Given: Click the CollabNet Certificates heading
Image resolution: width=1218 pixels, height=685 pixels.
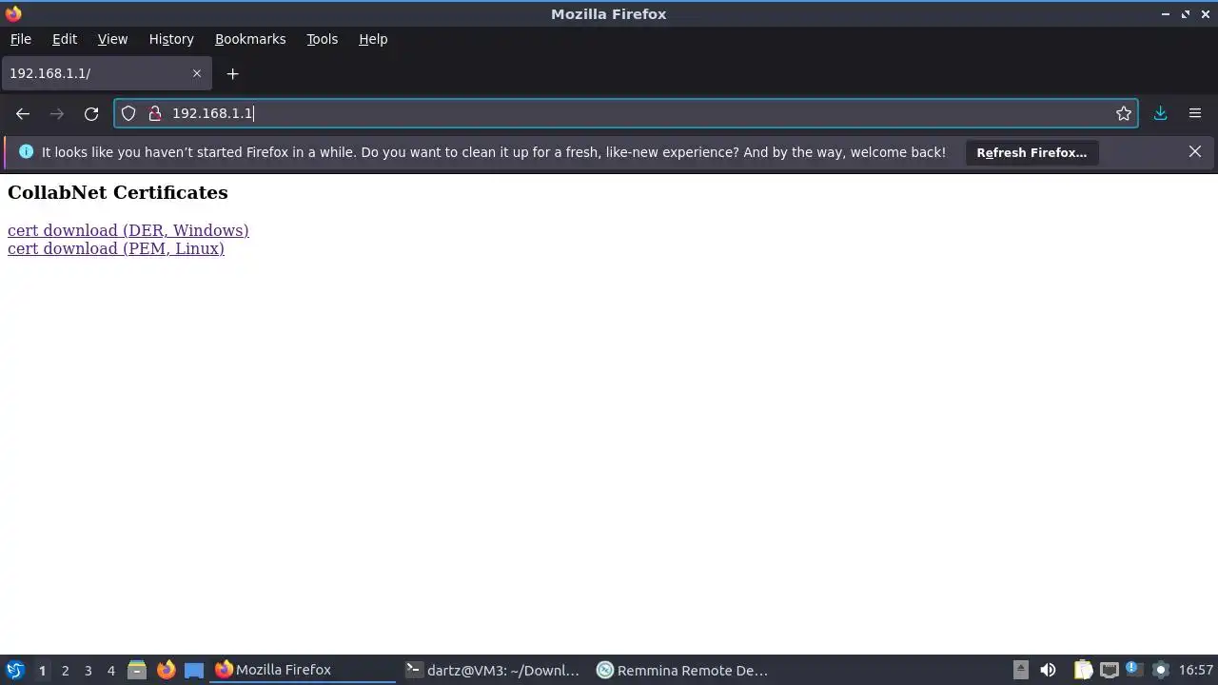Looking at the screenshot, I should (x=118, y=192).
